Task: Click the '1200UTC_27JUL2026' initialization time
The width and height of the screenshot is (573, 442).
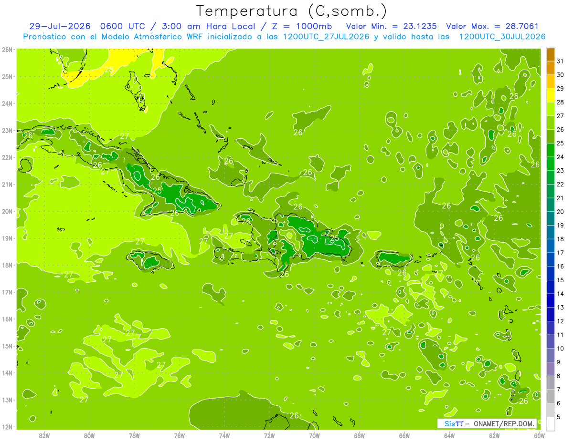Action: tap(326, 37)
